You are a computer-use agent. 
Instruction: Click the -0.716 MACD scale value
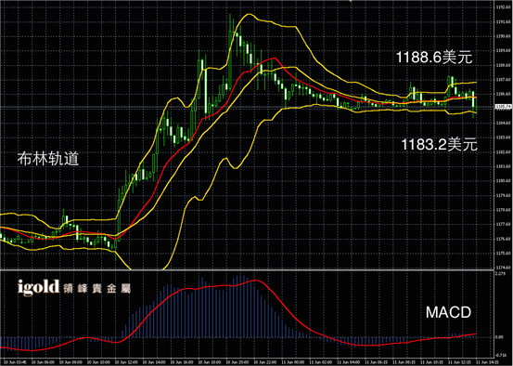click(x=501, y=355)
